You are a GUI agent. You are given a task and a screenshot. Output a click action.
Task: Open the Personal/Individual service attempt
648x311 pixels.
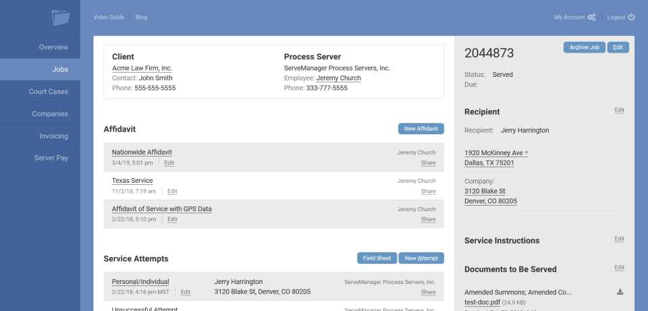tap(140, 282)
